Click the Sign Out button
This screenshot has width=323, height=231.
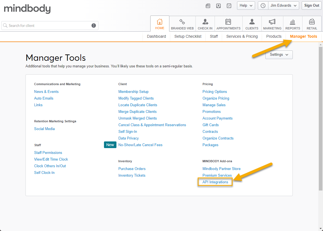(x=312, y=6)
